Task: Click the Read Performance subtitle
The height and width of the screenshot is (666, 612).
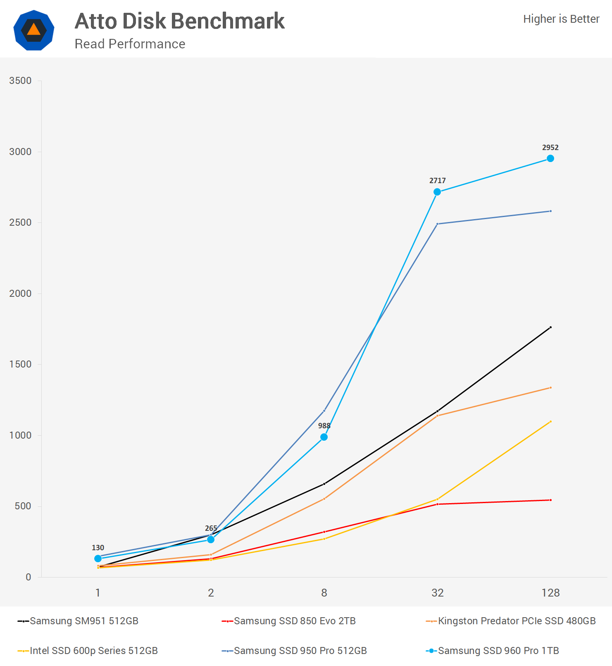Action: tap(130, 44)
